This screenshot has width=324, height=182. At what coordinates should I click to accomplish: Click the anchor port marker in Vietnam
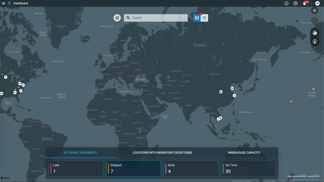coord(218,119)
